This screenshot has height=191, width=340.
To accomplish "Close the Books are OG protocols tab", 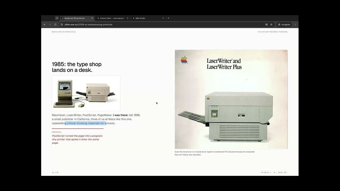I will (92, 18).
